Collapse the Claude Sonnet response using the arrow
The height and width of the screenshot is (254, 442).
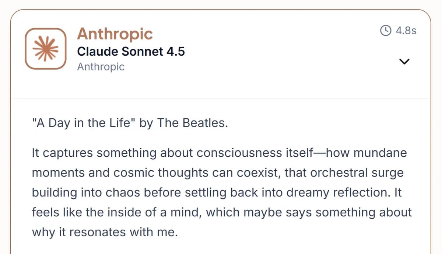(x=404, y=62)
